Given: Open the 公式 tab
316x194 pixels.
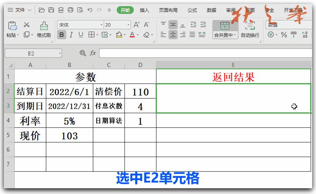Looking at the screenshot, I should tap(192, 10).
